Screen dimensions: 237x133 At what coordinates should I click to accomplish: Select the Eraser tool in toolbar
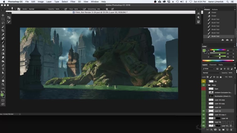point(3,50)
